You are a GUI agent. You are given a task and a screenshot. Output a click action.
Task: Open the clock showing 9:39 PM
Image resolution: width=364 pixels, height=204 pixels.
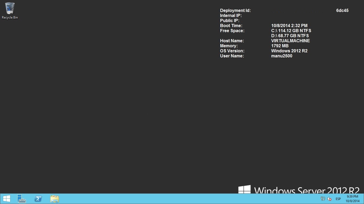[353, 199]
